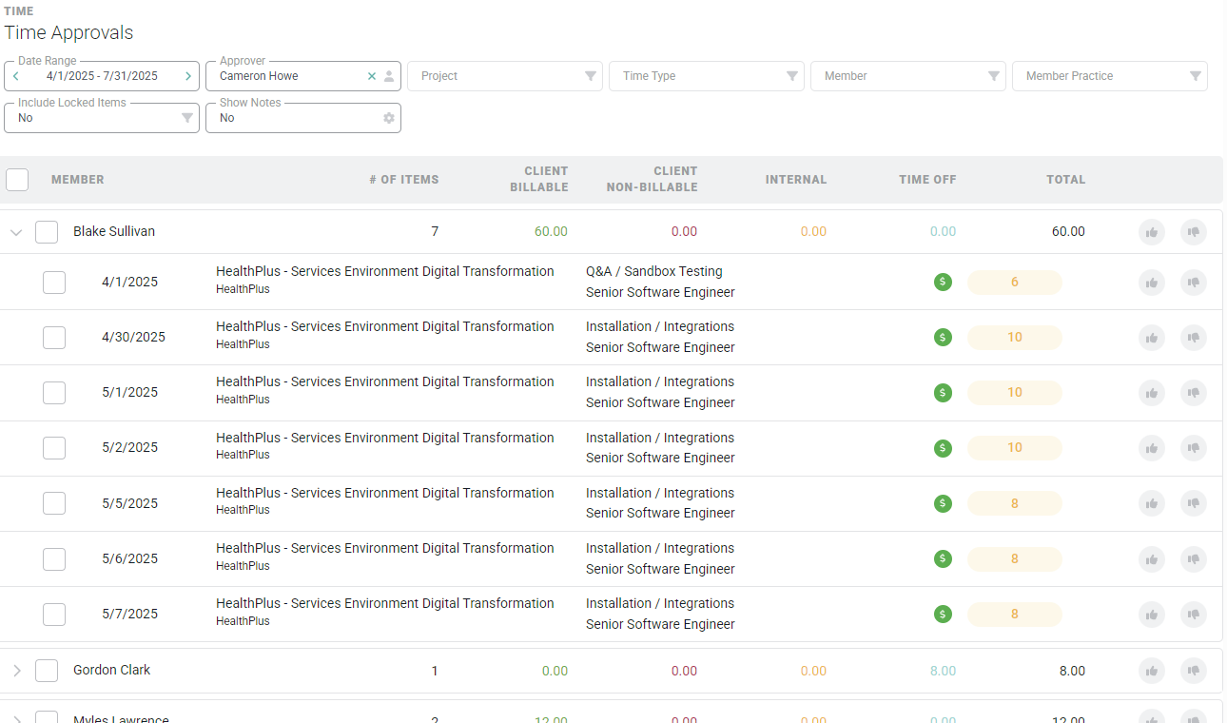
Task: Click Q&A / Sandbox Testing task text
Action: tap(654, 272)
